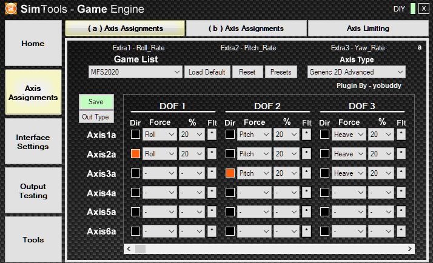
Task: Toggle Dir box for Axis4a DOF 2
Action: (230, 192)
